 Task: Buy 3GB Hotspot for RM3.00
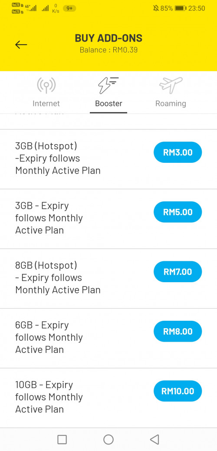(178, 152)
